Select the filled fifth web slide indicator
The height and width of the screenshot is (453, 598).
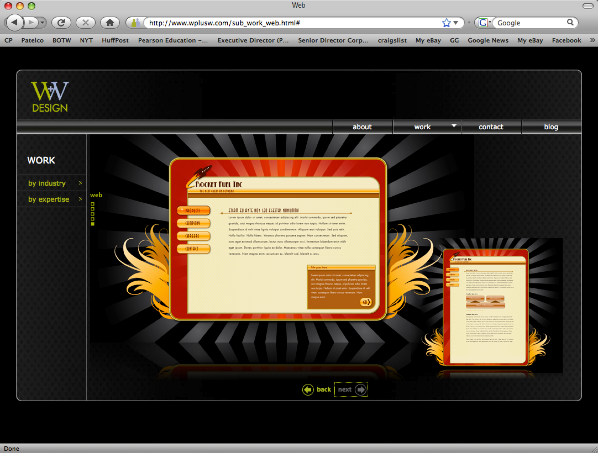coord(93,224)
